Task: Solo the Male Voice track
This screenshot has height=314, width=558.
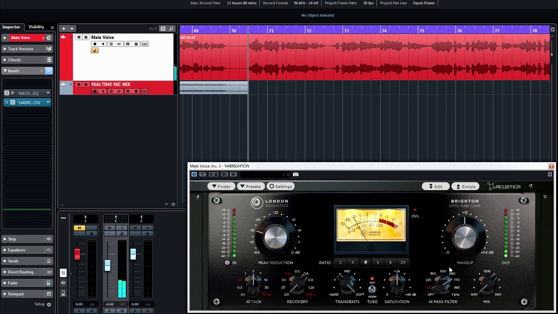Action: (x=85, y=38)
